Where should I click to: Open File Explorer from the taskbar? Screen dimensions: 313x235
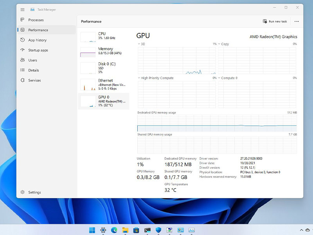pos(125,230)
